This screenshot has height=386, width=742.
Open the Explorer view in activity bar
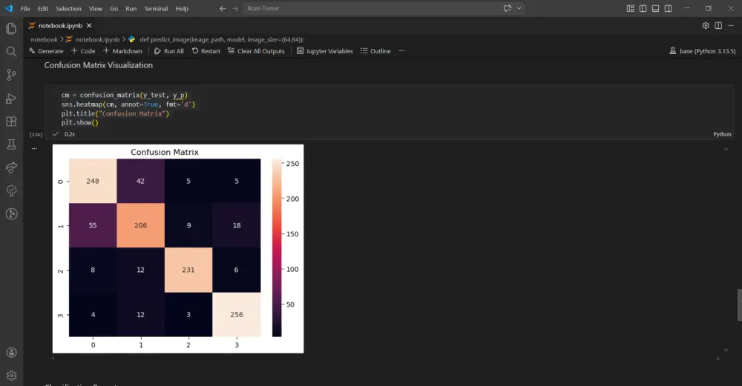11,28
